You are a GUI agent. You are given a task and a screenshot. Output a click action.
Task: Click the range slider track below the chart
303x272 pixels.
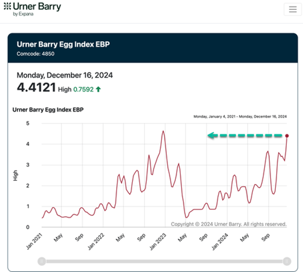(x=164, y=261)
